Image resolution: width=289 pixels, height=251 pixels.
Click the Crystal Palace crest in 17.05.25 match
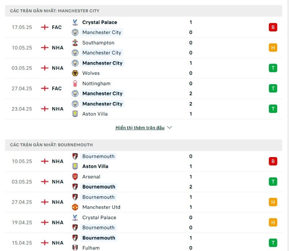click(75, 22)
